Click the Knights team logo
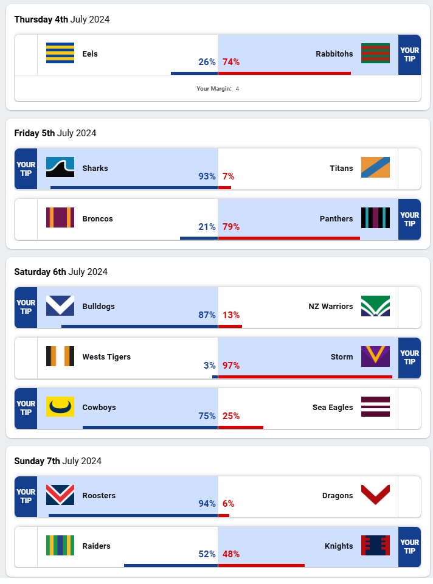The width and height of the screenshot is (433, 584). coord(375,546)
